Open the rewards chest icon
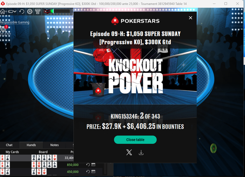 coord(47,11)
